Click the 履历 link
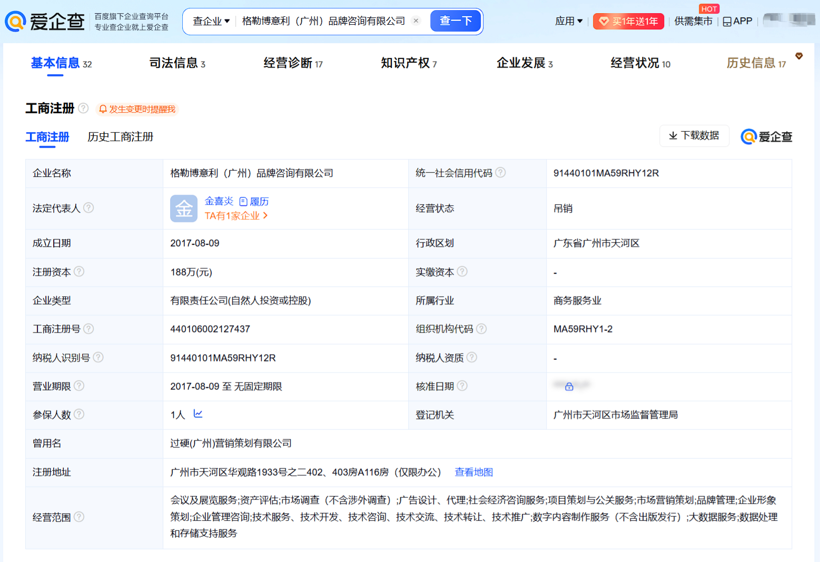 click(x=259, y=202)
